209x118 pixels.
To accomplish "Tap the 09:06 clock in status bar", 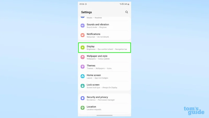I will click(x=82, y=4).
